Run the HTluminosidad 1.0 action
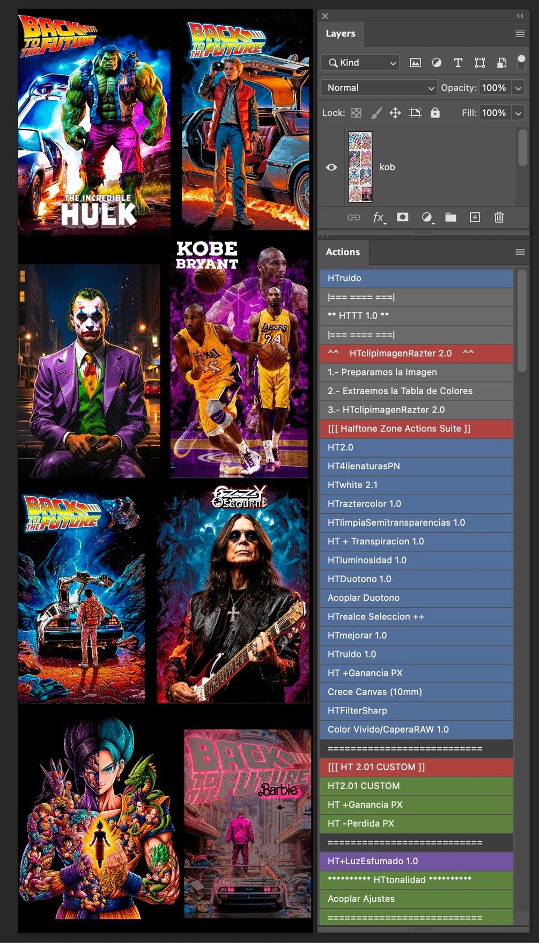 pos(416,560)
